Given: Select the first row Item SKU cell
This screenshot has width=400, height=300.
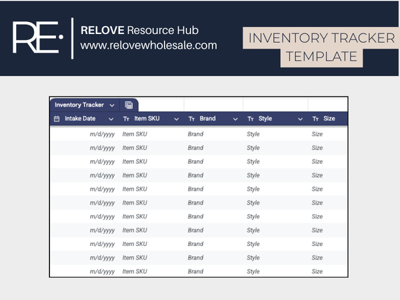Looking at the screenshot, I should 135,134.
